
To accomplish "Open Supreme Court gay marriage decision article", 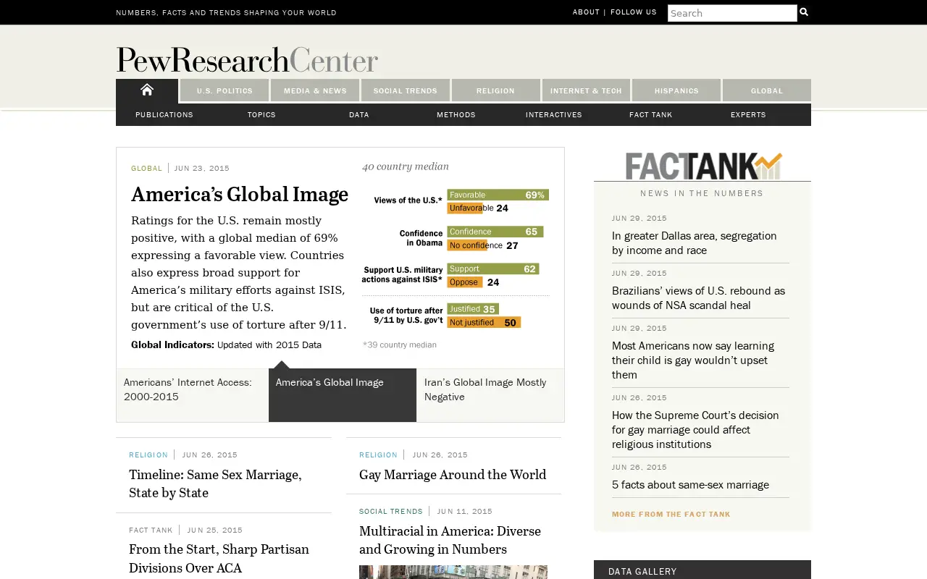I will (x=695, y=430).
